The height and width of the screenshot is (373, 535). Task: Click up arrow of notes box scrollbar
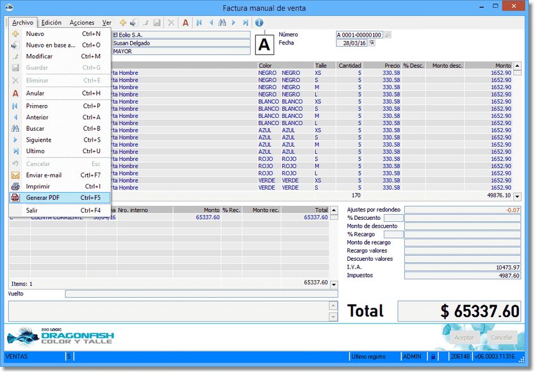point(333,306)
